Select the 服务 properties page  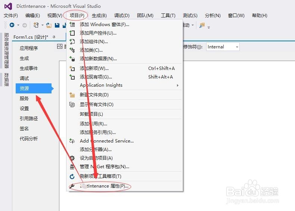[x=24, y=99]
